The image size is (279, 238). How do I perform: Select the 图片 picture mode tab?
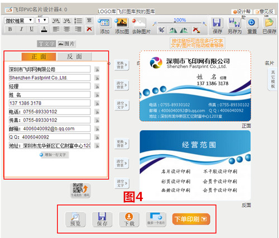66,44
